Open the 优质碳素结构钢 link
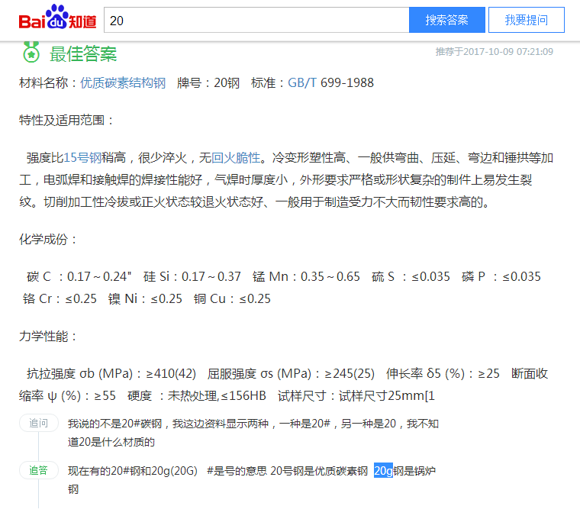This screenshot has width=580, height=519. (x=123, y=83)
